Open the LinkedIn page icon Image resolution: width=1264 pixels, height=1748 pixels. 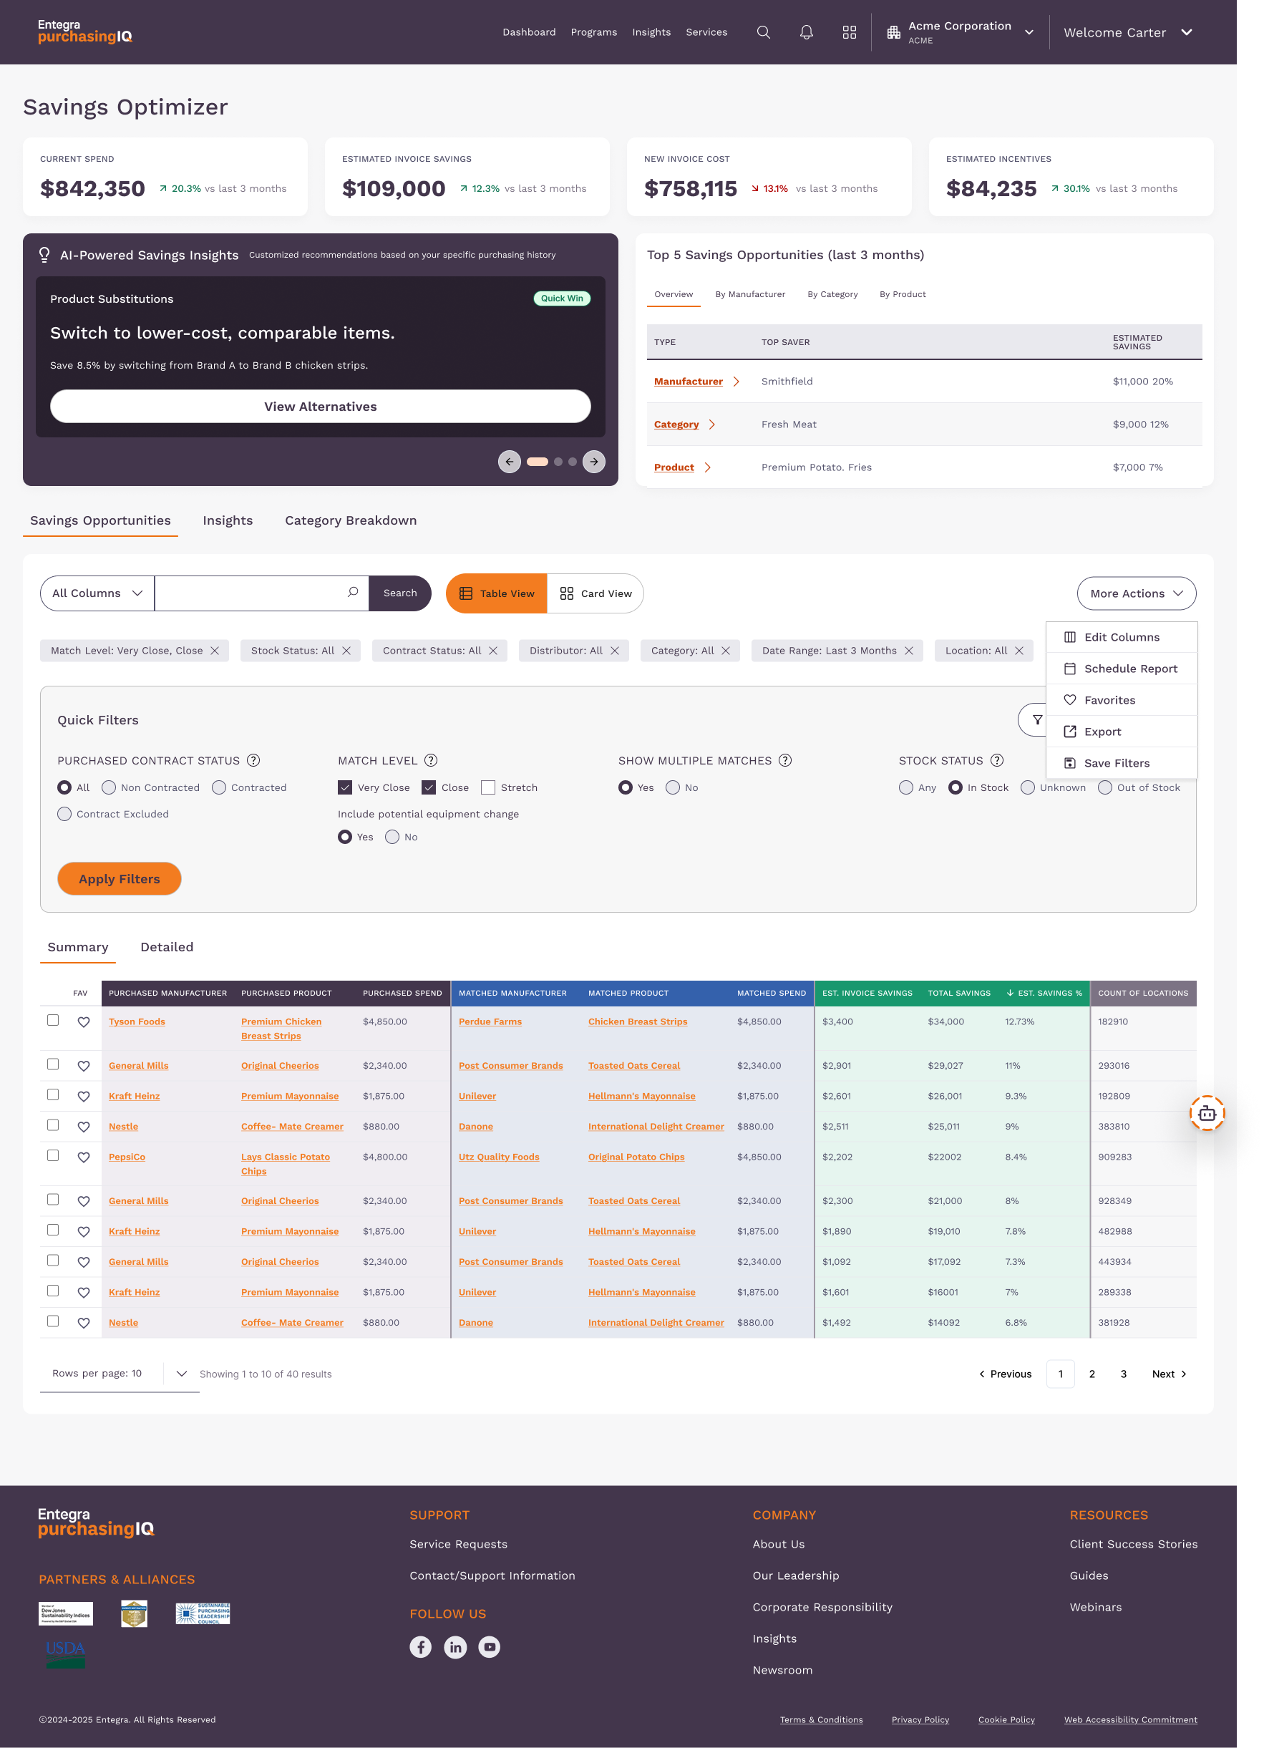[x=455, y=1647]
